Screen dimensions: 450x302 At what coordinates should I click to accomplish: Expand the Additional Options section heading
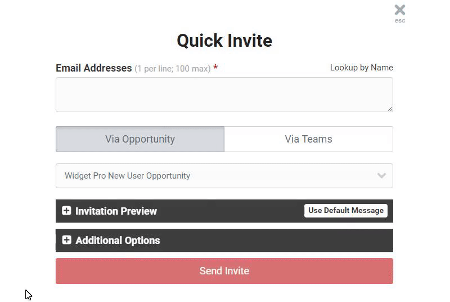(x=118, y=241)
